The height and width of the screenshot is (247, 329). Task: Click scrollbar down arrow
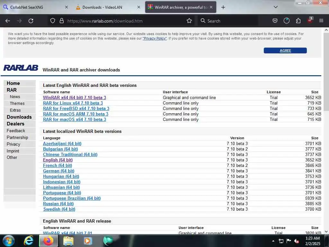(x=326, y=232)
